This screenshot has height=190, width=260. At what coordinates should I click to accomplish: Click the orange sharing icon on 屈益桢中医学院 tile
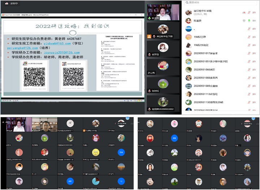pos(149,36)
